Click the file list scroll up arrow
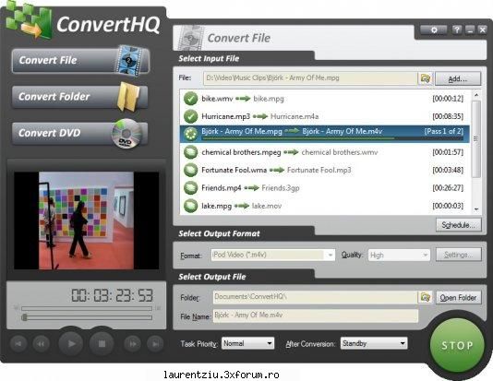This screenshot has width=493, height=381. 476,94
